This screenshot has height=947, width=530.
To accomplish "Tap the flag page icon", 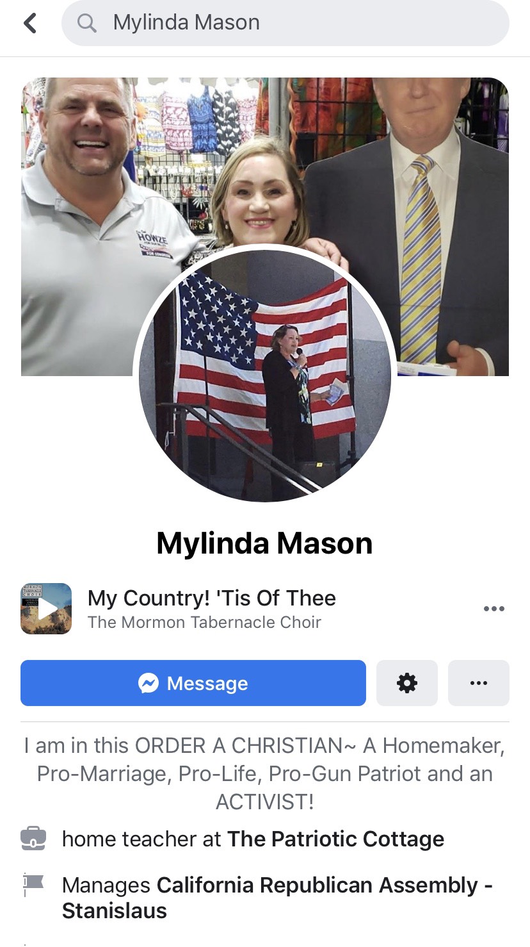I will 33,884.
